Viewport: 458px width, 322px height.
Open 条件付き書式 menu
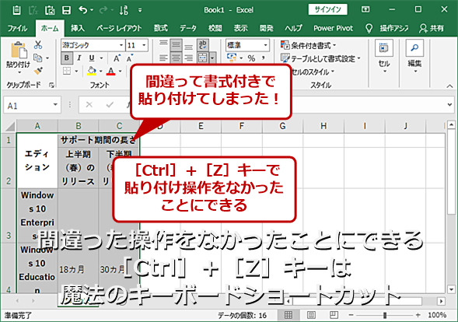pyautogui.click(x=309, y=45)
